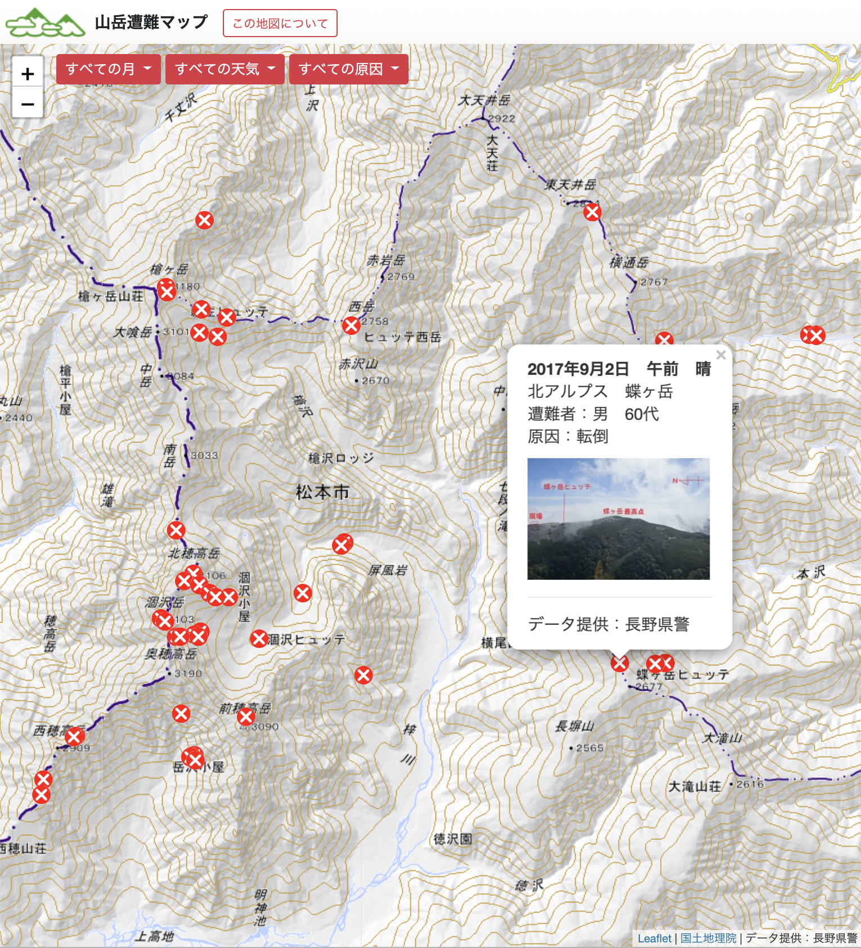The width and height of the screenshot is (861, 948).
Task: Click the isolated marker north of 槍ヶ岳
Action: [x=204, y=220]
